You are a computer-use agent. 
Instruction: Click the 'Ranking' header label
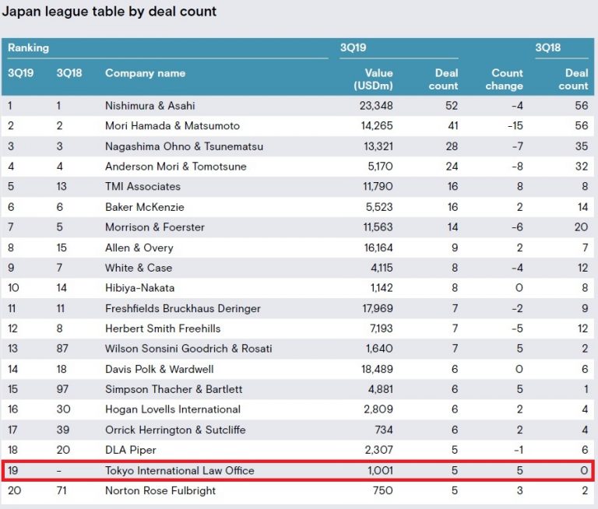[x=28, y=47]
